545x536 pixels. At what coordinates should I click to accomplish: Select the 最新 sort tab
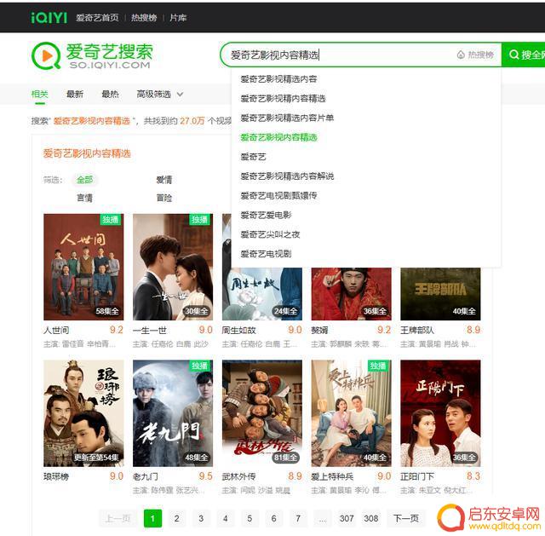click(x=75, y=94)
